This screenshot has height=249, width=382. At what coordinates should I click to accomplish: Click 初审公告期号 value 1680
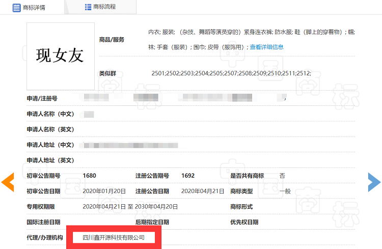[90, 176]
